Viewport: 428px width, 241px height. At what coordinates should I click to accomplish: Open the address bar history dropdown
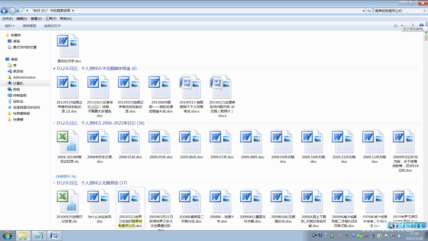[x=363, y=10]
